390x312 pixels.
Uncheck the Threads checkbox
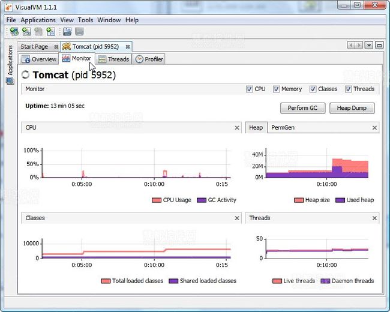[x=348, y=89]
